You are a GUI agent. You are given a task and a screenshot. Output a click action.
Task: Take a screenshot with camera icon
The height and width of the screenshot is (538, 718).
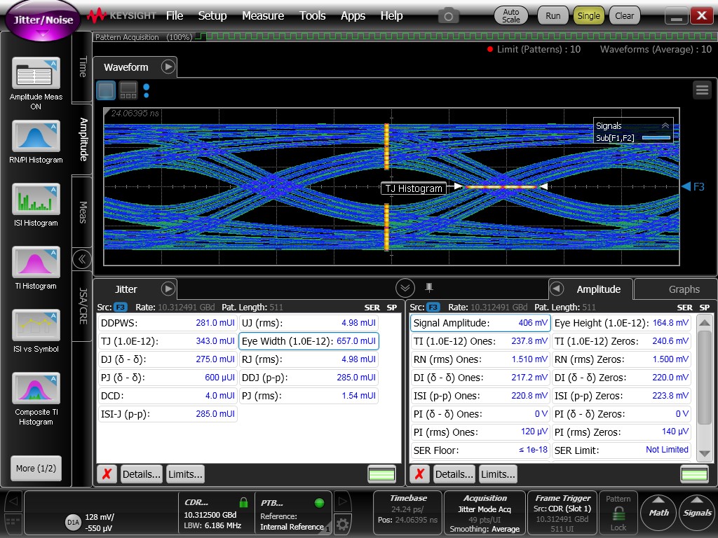tap(448, 17)
